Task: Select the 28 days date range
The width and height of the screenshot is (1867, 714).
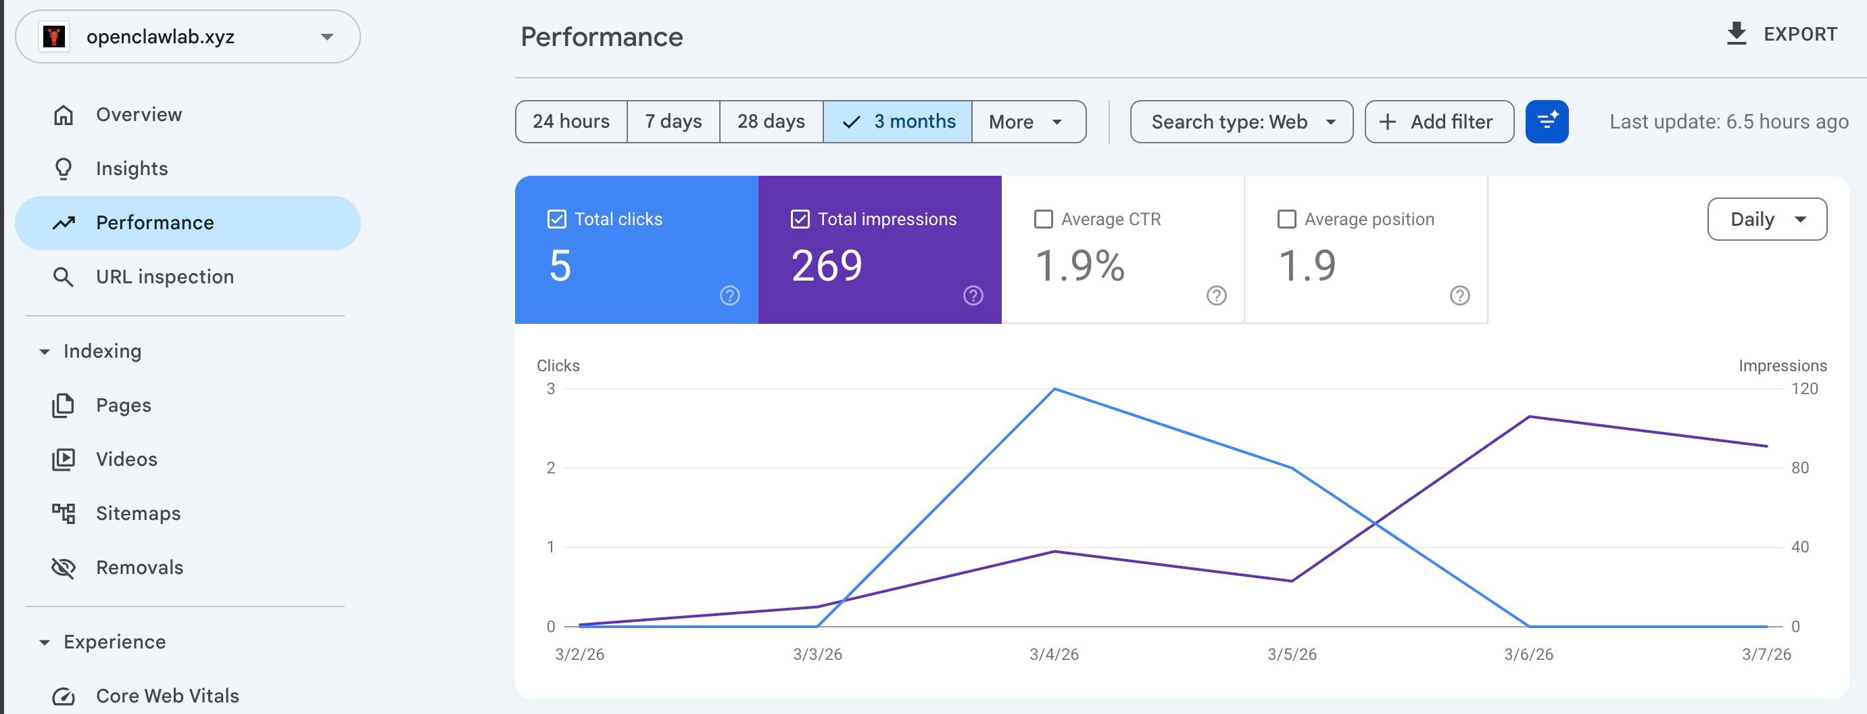Action: (771, 122)
